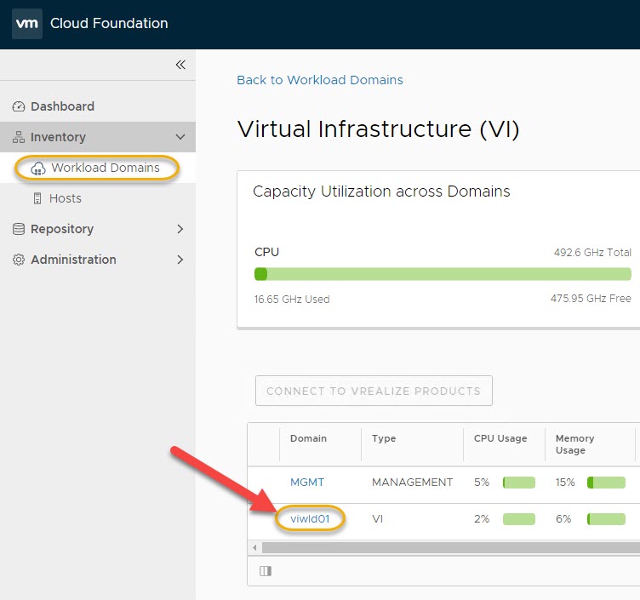640x600 pixels.
Task: Click the Inventory hierarchy icon
Action: tap(19, 137)
